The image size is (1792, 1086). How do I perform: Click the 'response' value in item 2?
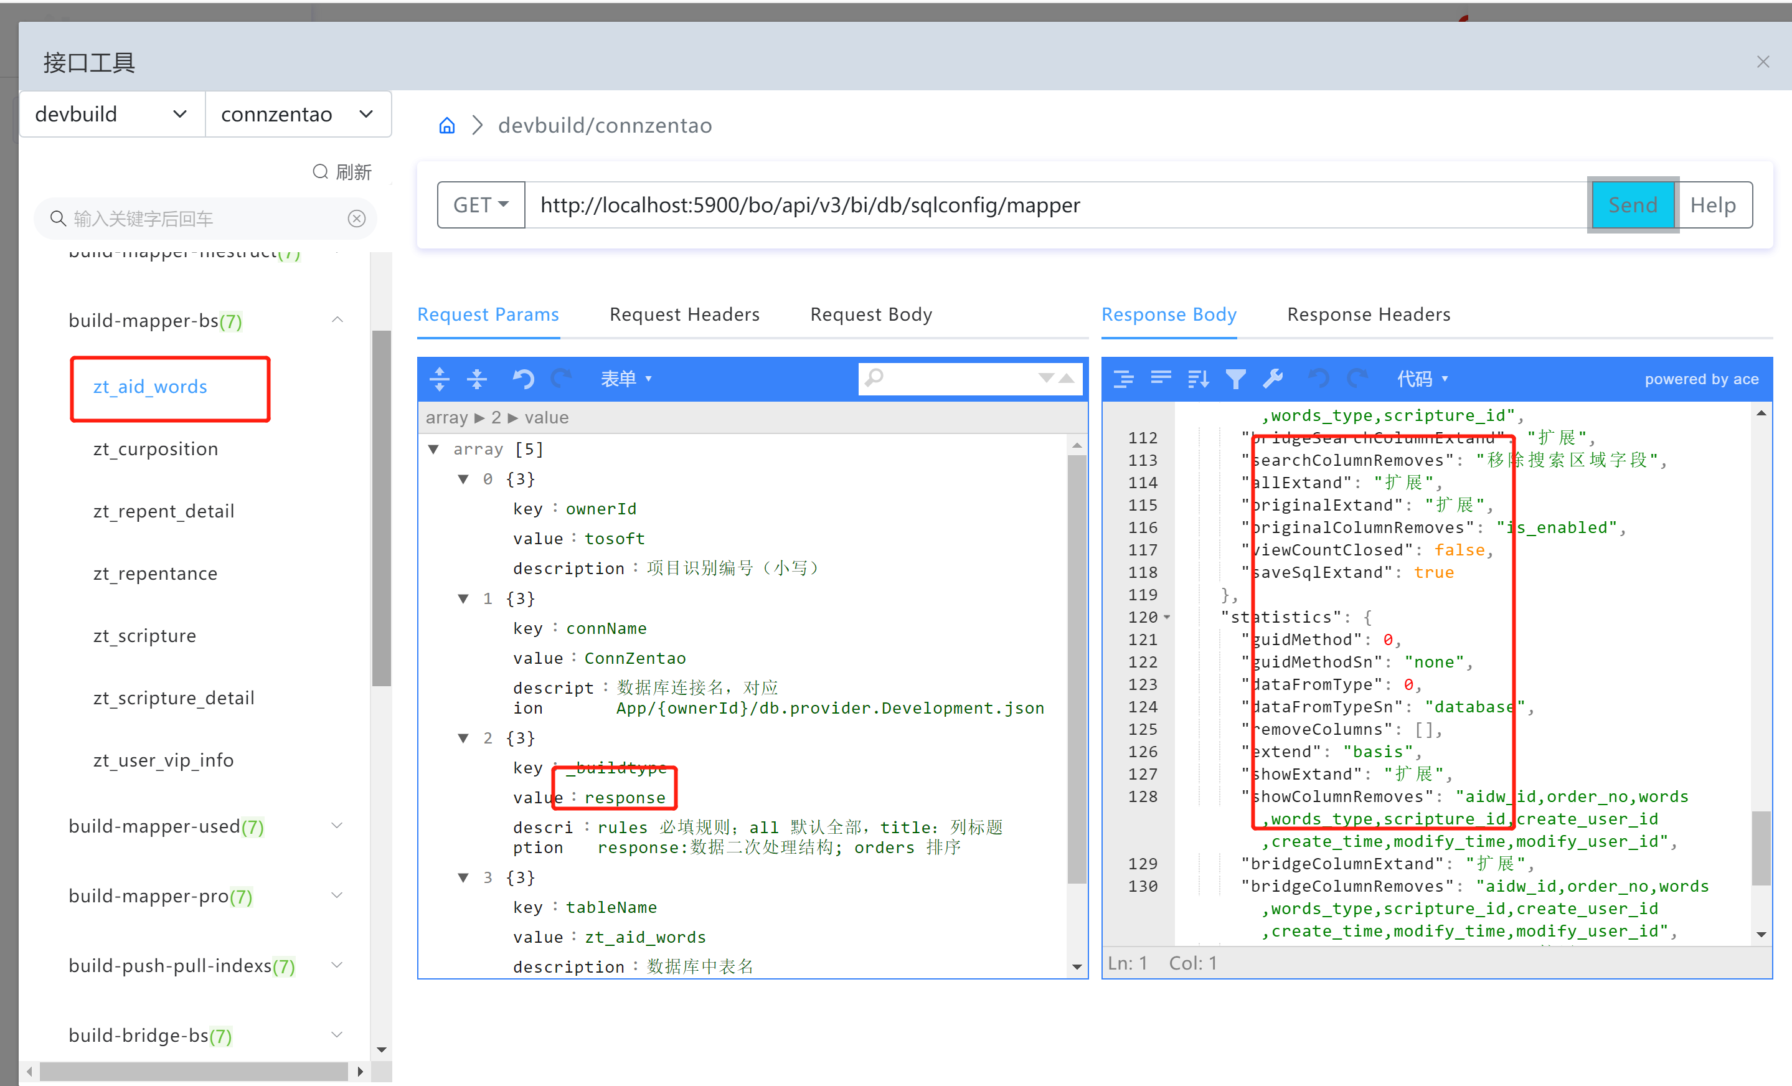[x=625, y=797]
